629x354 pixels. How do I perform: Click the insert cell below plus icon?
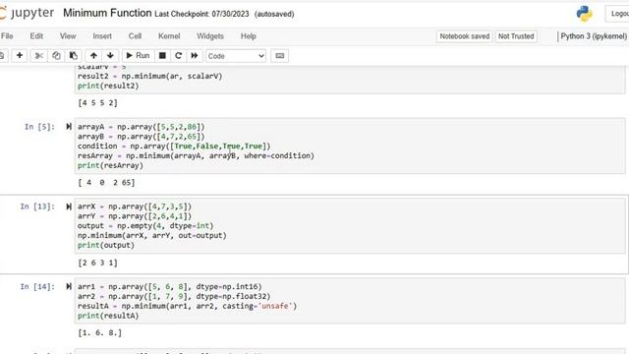[x=20, y=56]
